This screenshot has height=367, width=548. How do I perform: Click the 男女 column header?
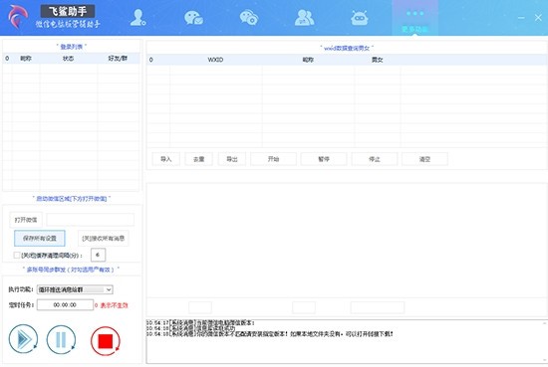pyautogui.click(x=377, y=60)
